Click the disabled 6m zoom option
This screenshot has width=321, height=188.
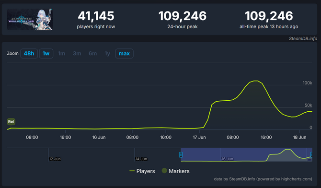click(92, 54)
